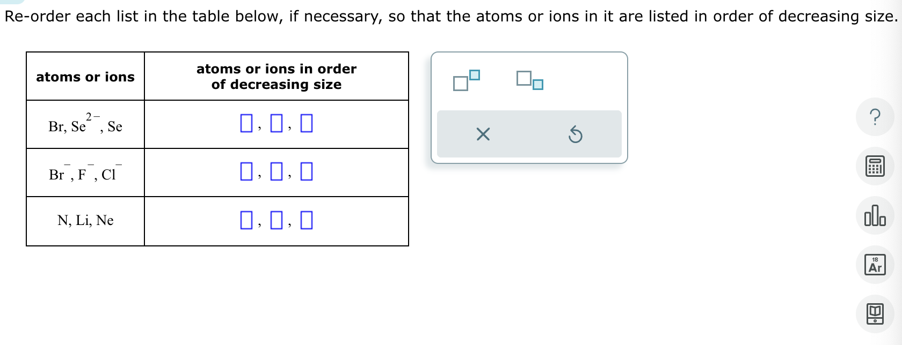Click the first answer box in the N, Li, Ne row
The image size is (902, 345).
pyautogui.click(x=246, y=220)
